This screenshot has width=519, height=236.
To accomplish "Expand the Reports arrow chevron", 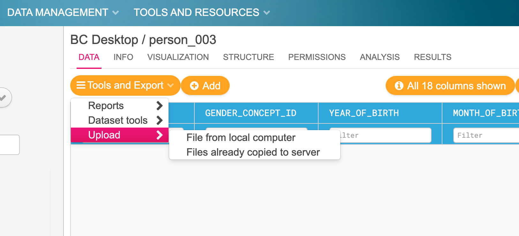I will [160, 106].
